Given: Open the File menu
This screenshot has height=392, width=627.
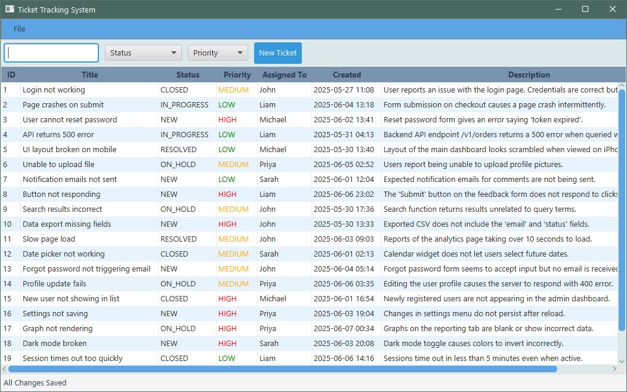Looking at the screenshot, I should 19,29.
